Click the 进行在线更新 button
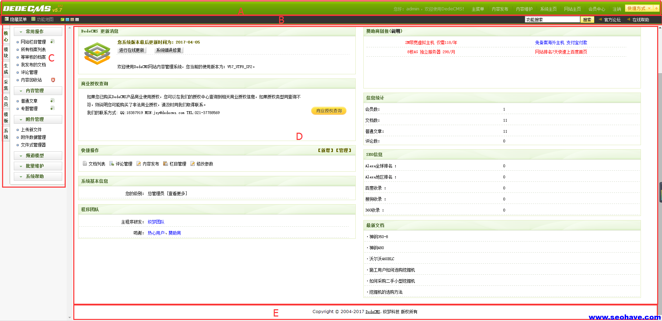This screenshot has width=662, height=321. coord(132,50)
